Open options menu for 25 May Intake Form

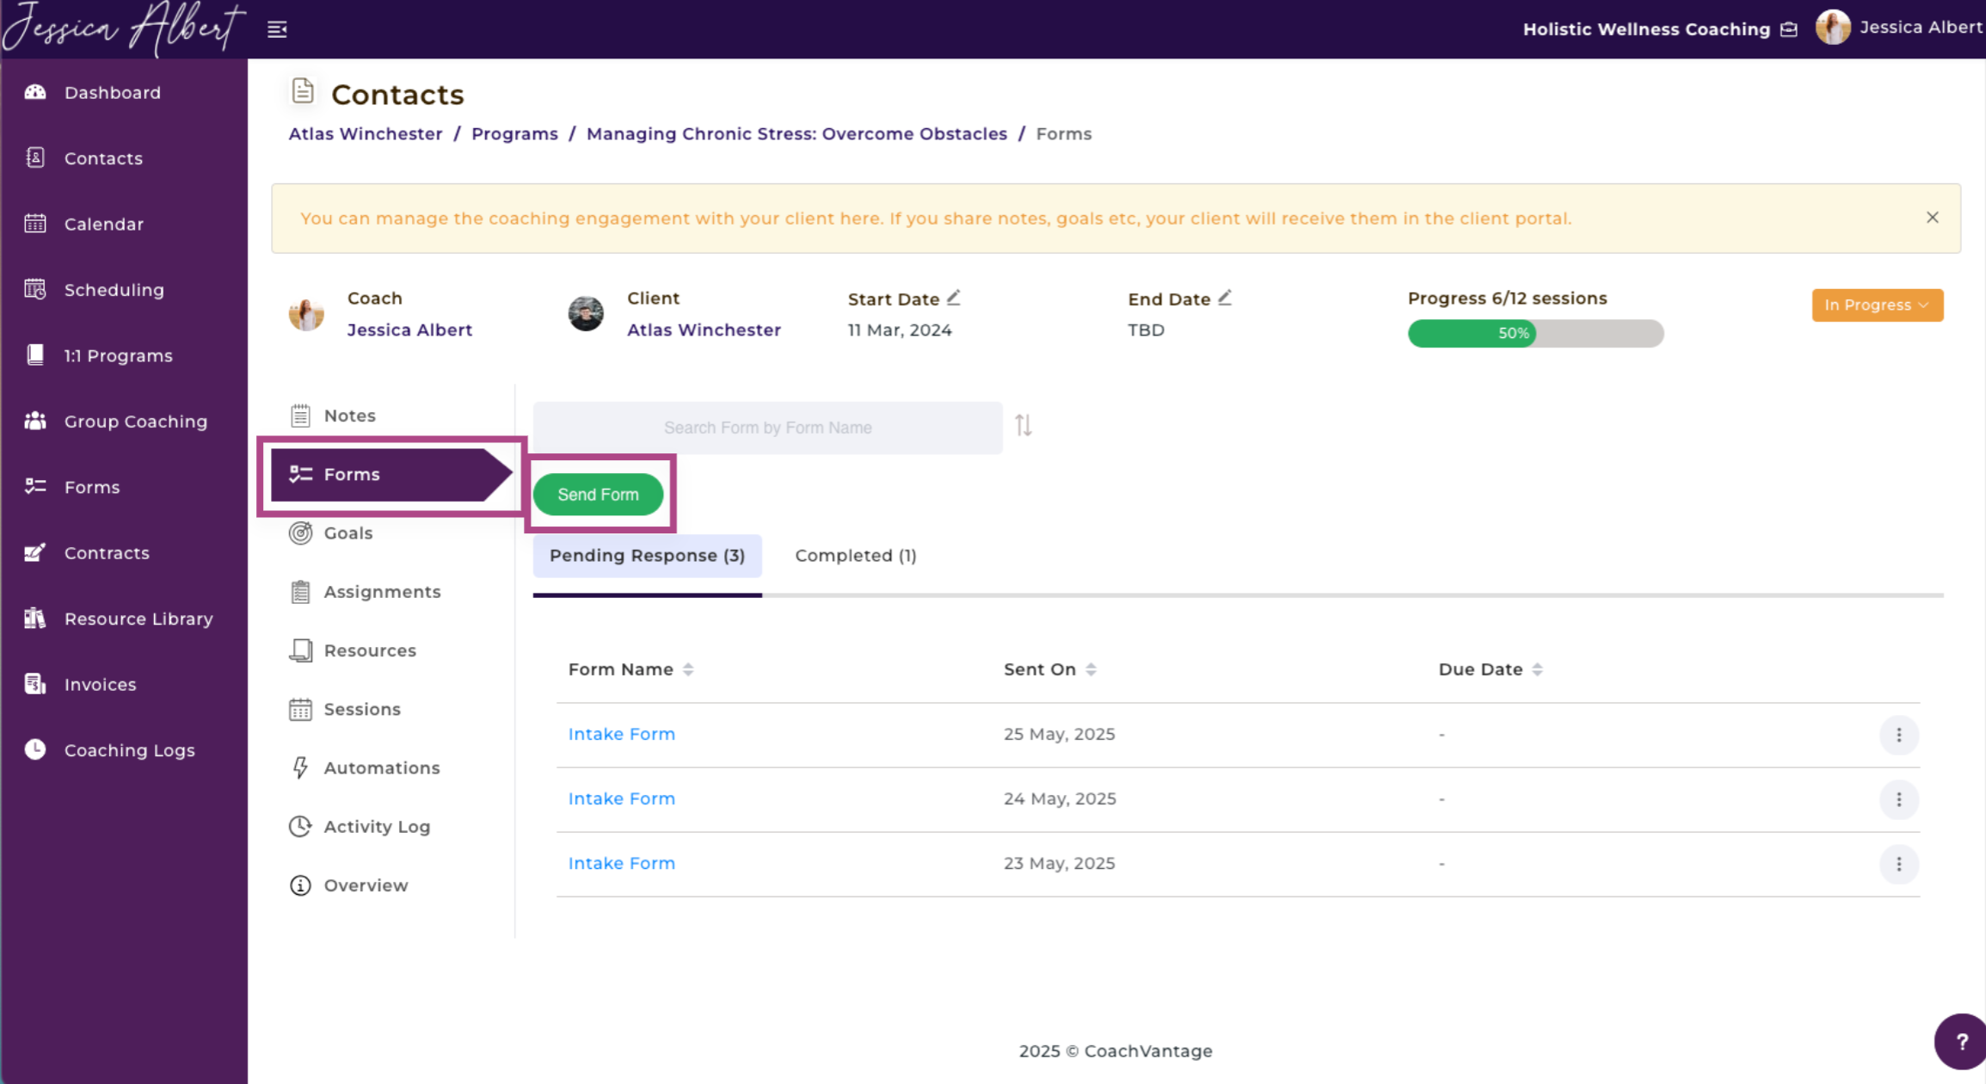point(1899,736)
